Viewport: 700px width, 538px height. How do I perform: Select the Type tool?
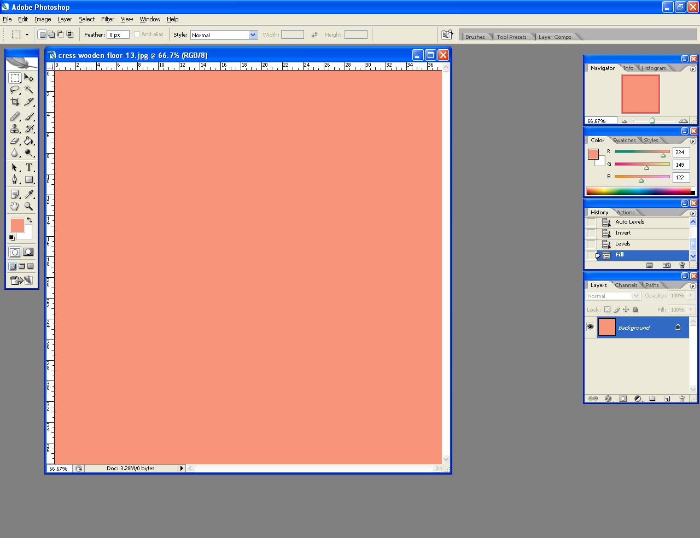click(x=29, y=167)
